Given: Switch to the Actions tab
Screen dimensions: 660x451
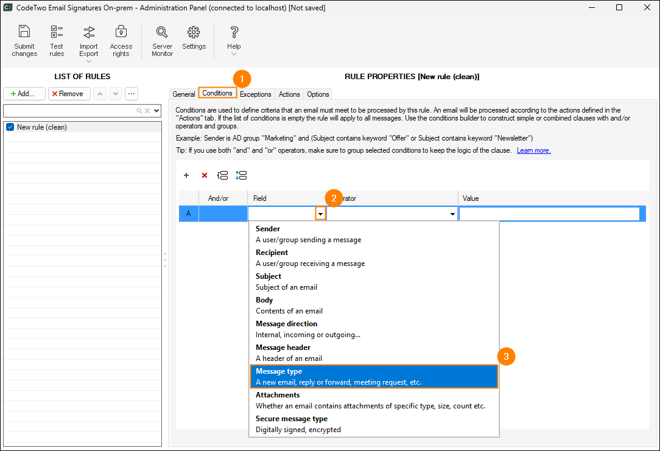Looking at the screenshot, I should pos(289,94).
